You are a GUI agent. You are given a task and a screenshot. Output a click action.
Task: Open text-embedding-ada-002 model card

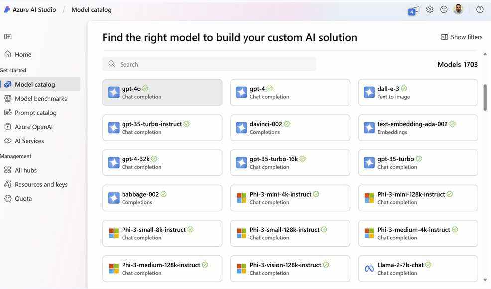point(418,128)
